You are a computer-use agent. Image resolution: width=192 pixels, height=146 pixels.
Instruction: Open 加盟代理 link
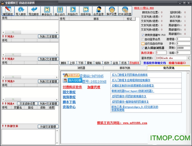pos(94,87)
